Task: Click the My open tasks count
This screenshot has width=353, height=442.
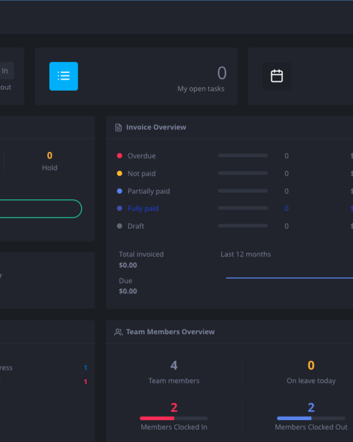Action: click(221, 73)
